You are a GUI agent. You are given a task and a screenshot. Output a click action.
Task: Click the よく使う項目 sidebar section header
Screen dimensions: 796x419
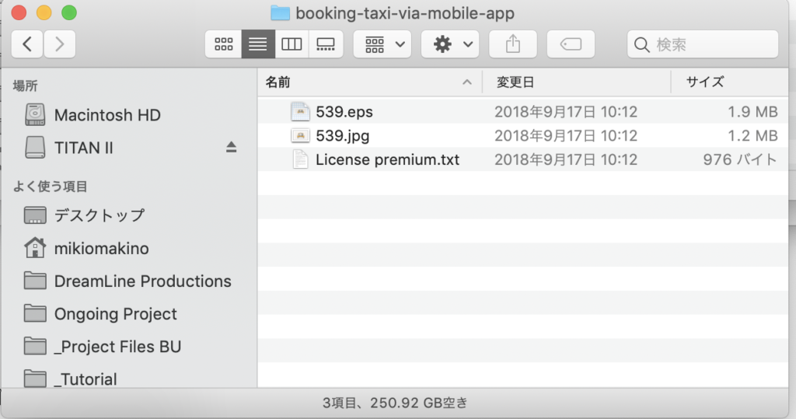click(x=51, y=187)
